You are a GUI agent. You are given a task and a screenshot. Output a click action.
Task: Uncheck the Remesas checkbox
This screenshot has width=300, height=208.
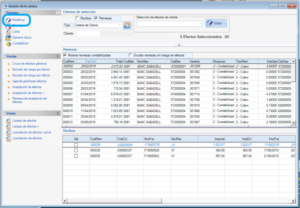pyautogui.click(x=96, y=18)
